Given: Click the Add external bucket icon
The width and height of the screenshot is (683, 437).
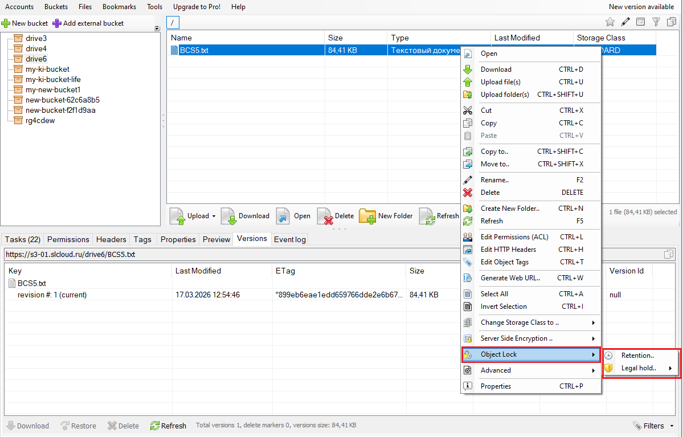Looking at the screenshot, I should pos(57,23).
